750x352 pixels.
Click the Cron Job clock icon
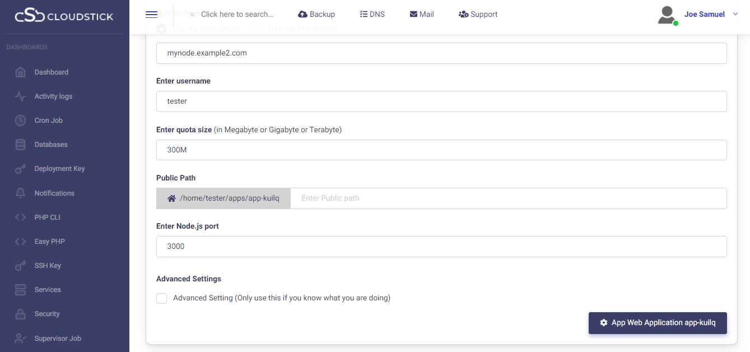pos(21,121)
